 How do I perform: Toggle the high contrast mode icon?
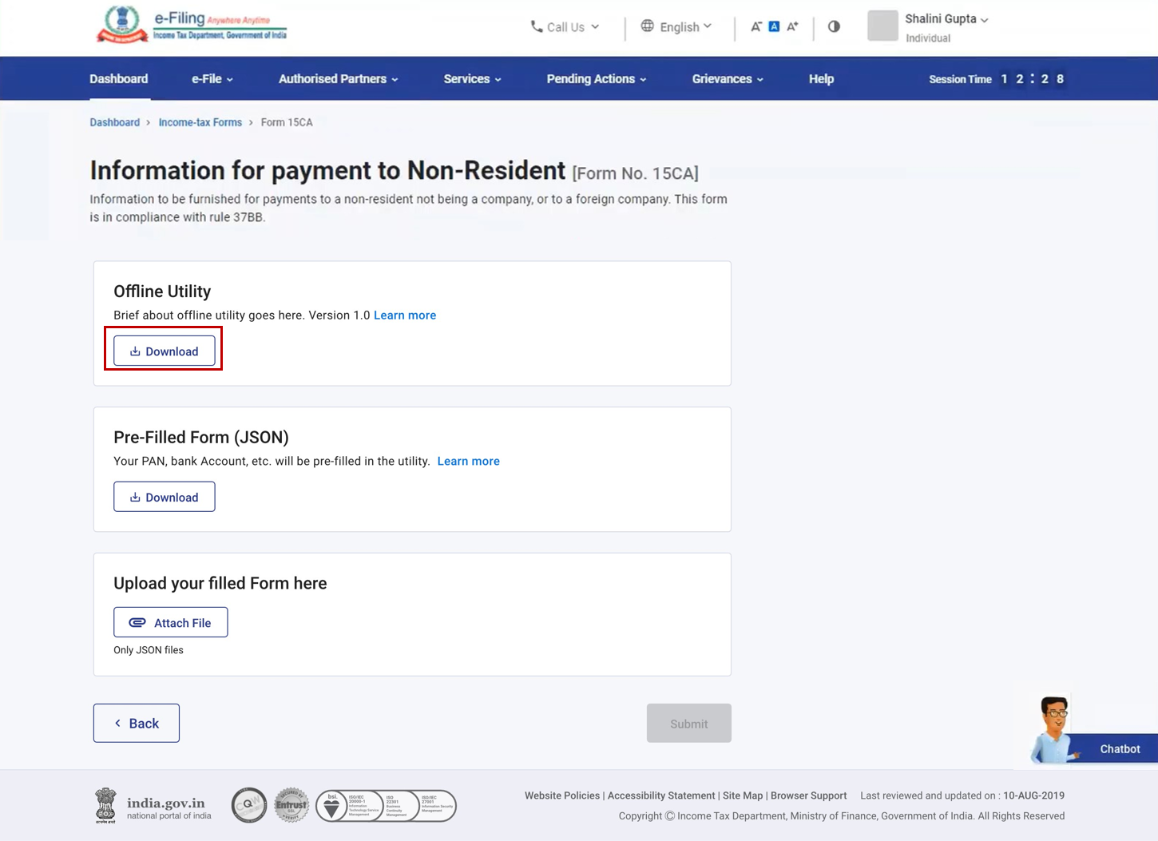point(834,26)
